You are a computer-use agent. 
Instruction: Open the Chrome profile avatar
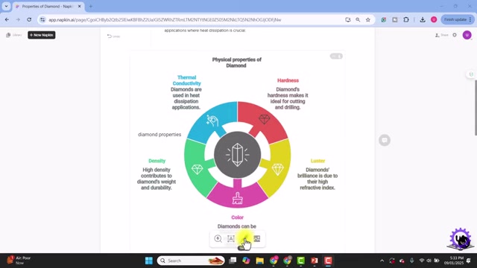[x=434, y=20]
